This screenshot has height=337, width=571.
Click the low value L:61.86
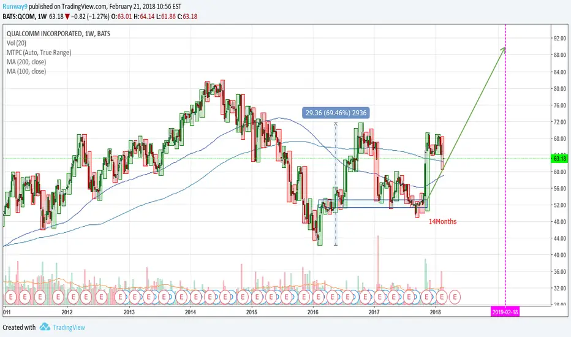click(165, 17)
